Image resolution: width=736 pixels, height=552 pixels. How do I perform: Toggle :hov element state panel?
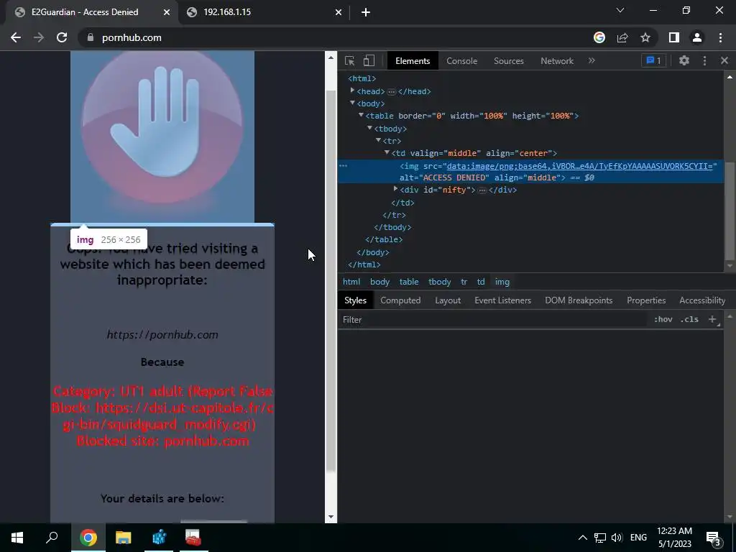click(663, 319)
